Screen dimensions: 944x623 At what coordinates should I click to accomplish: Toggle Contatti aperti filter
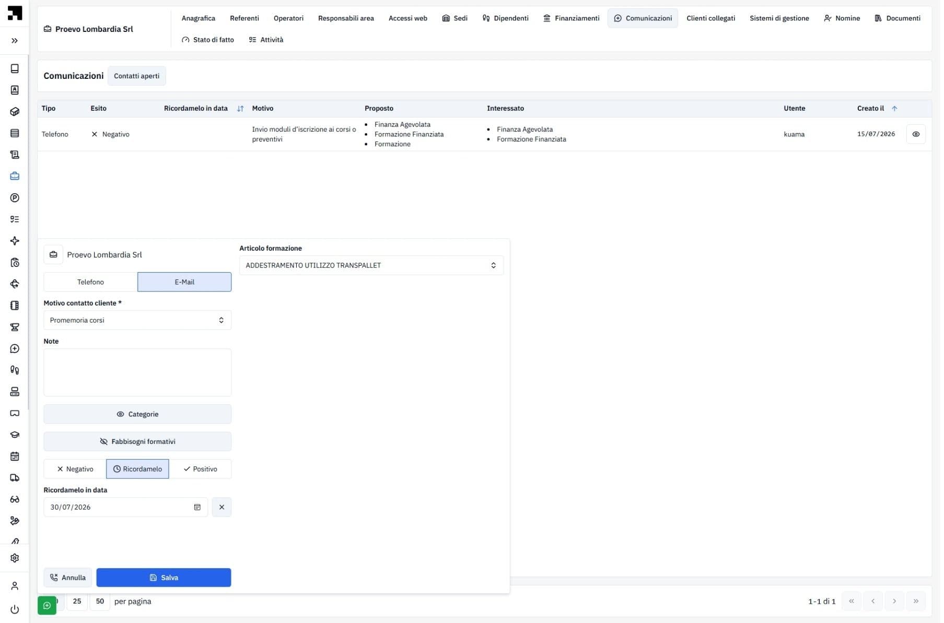(x=137, y=76)
